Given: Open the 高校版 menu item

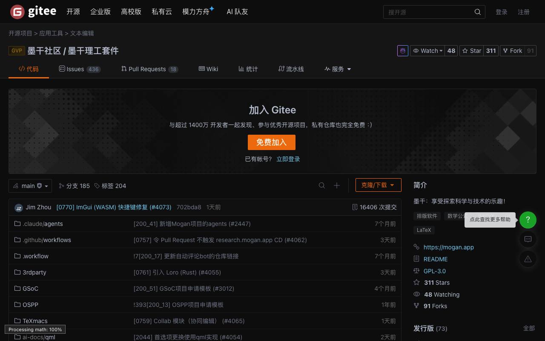Looking at the screenshot, I should coord(131,12).
